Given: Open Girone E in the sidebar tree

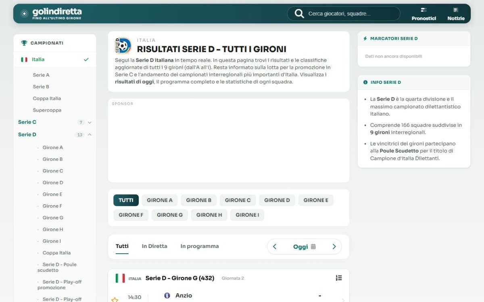Looking at the screenshot, I should 52,194.
